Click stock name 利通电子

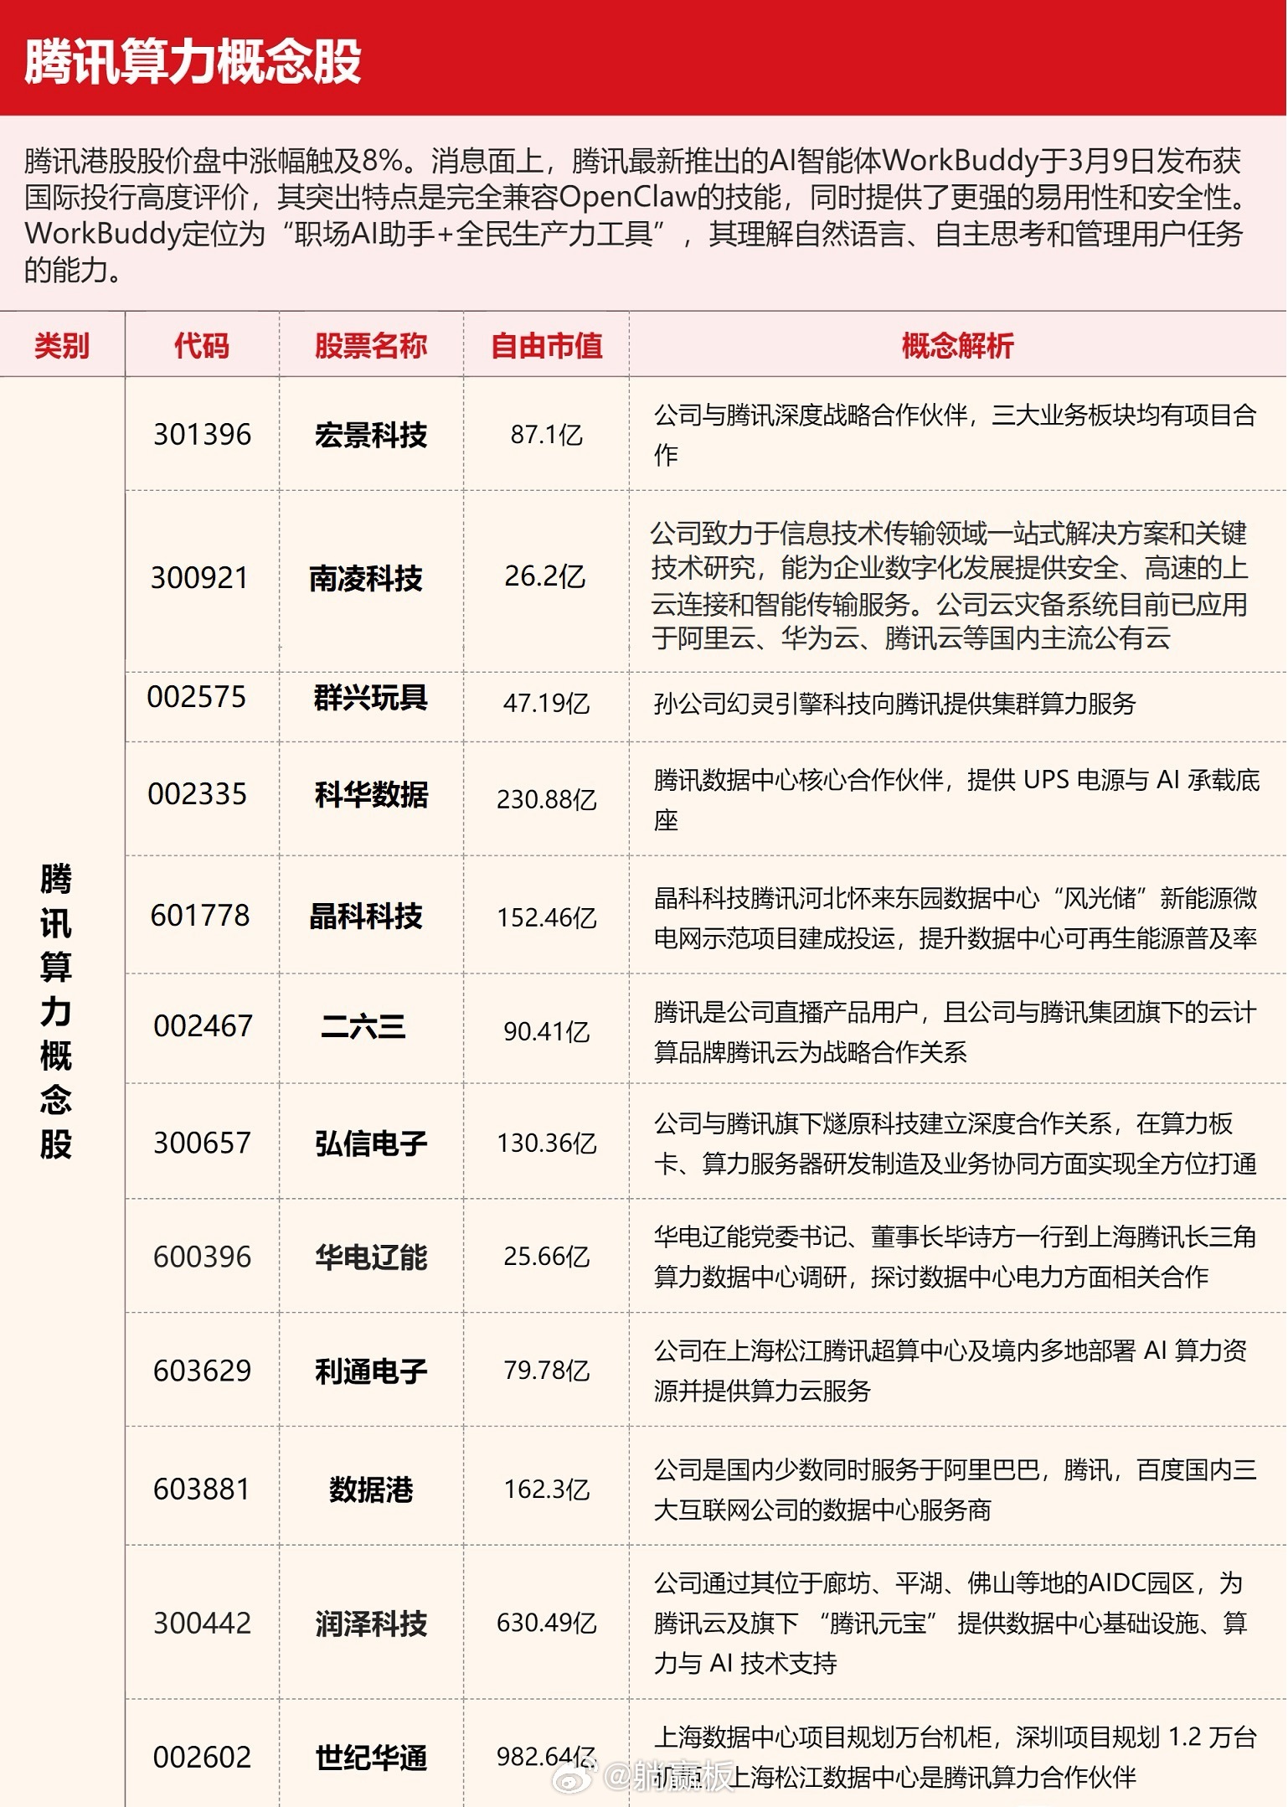371,1371
